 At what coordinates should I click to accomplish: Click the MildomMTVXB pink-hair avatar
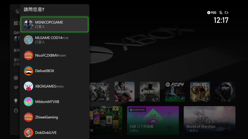[28, 102]
